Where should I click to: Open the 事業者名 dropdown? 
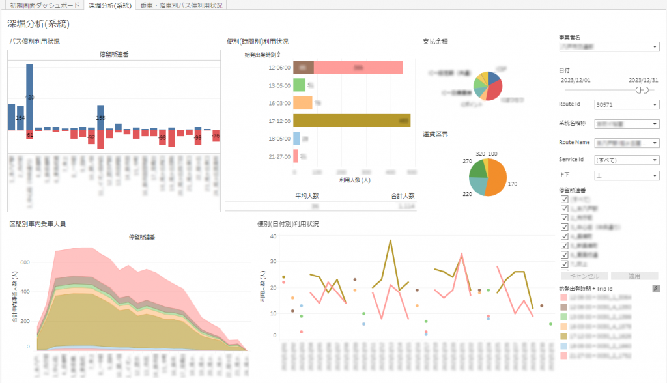tap(610, 46)
